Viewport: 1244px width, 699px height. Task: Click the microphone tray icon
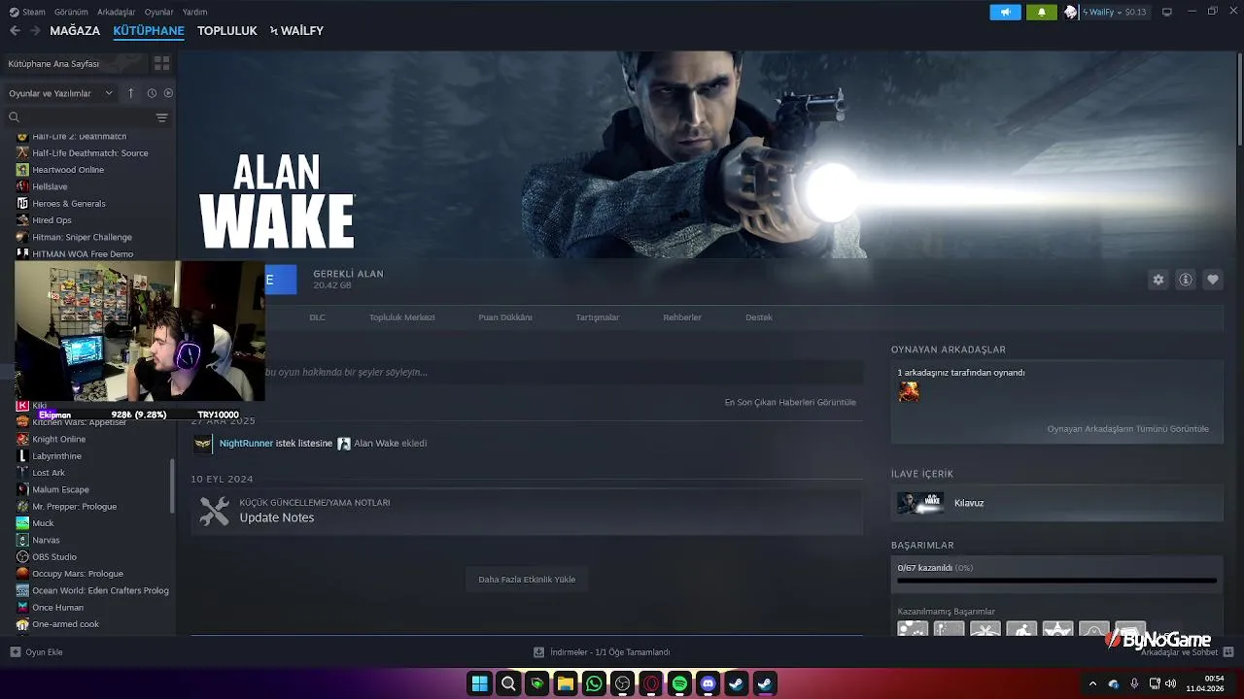[x=1134, y=683]
